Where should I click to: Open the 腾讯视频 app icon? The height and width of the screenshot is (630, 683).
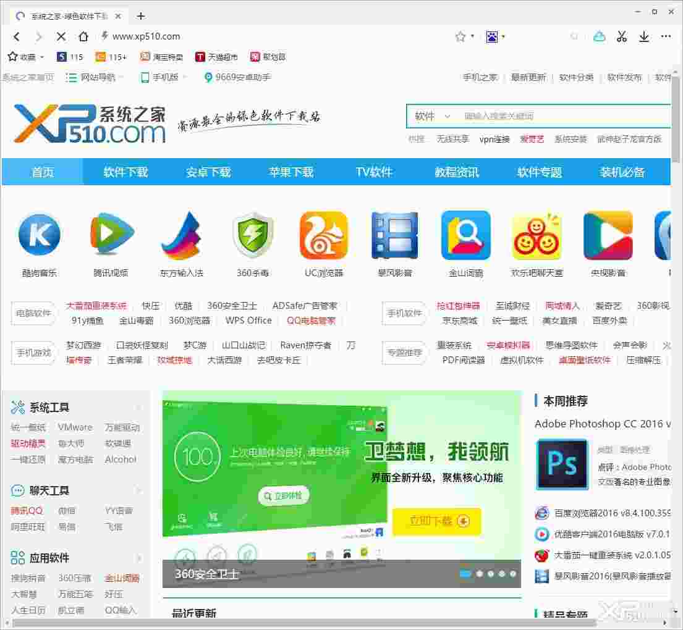pos(111,234)
